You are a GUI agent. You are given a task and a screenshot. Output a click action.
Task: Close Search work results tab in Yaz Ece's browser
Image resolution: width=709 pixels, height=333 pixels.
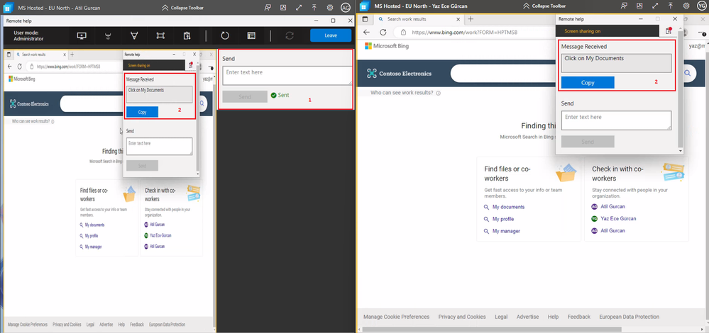tap(458, 19)
